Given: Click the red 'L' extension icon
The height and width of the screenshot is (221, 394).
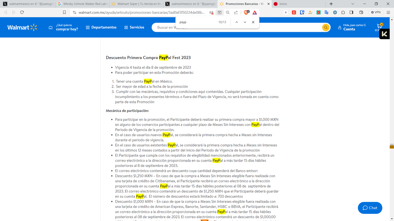Looking at the screenshot, I should (x=294, y=12).
